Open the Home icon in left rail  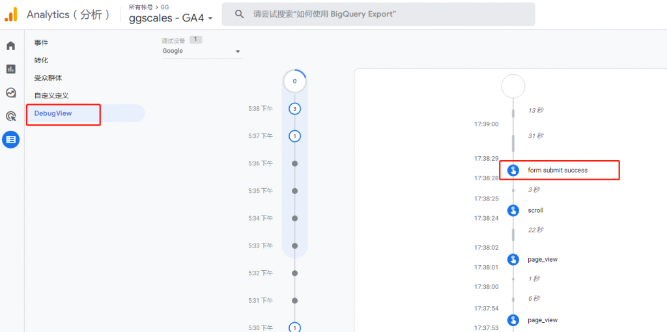tap(10, 46)
